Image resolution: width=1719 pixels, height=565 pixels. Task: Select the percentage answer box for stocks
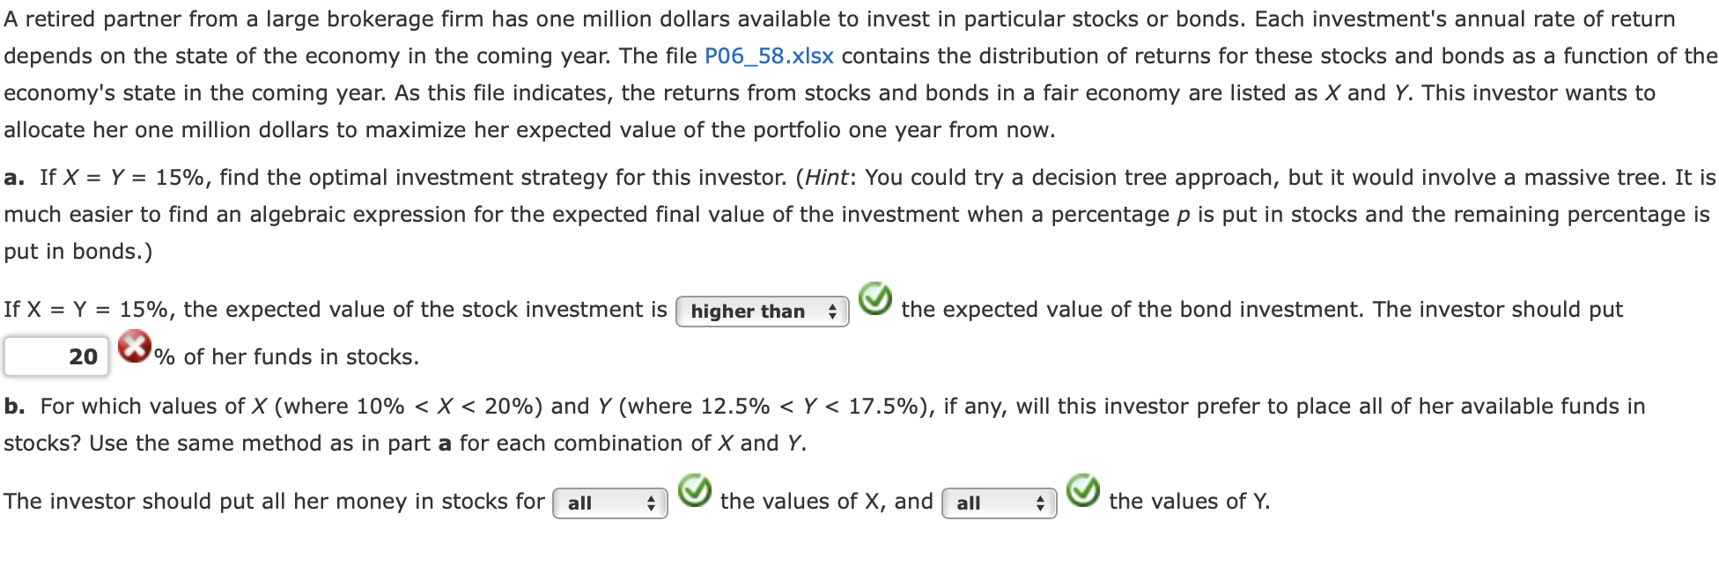55,352
